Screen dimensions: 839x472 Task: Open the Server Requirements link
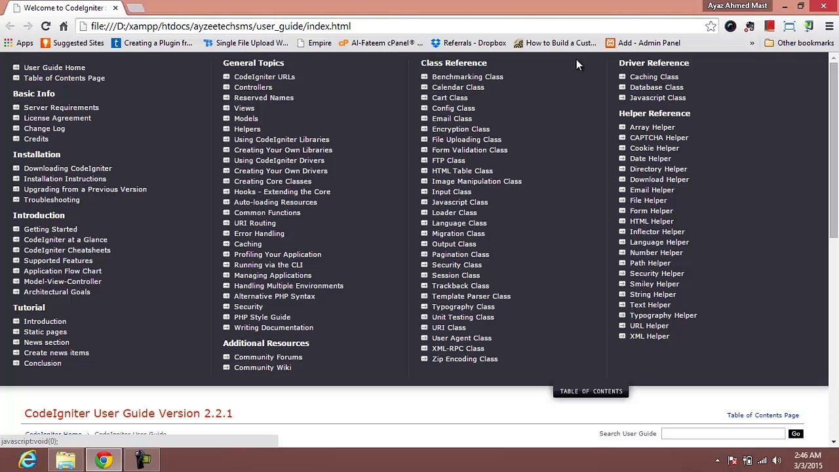[x=62, y=108]
